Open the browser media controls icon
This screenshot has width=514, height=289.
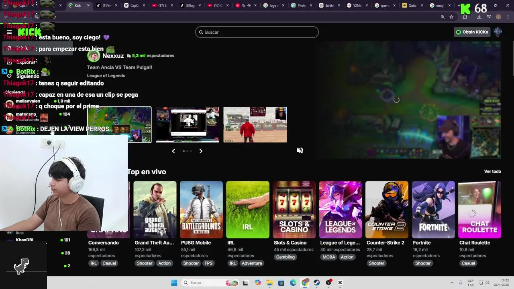[489, 17]
